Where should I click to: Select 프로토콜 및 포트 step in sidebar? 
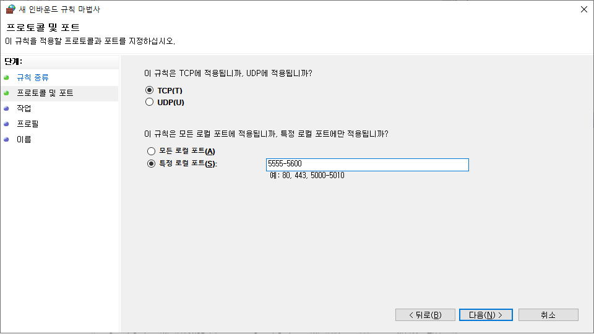point(45,93)
